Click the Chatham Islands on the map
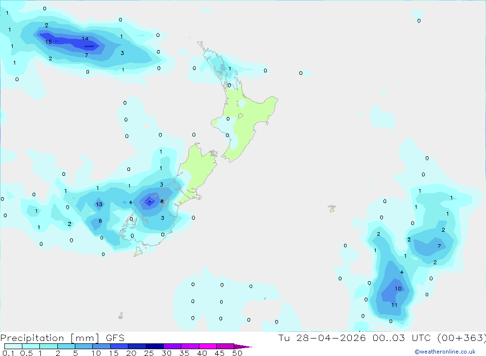This screenshot has height=356, width=486. pyautogui.click(x=332, y=208)
